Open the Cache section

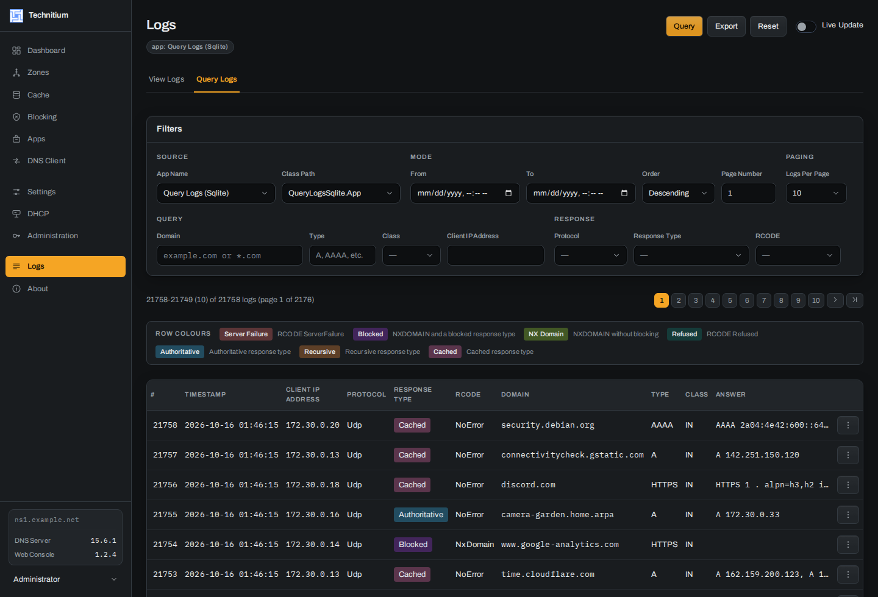(x=65, y=95)
